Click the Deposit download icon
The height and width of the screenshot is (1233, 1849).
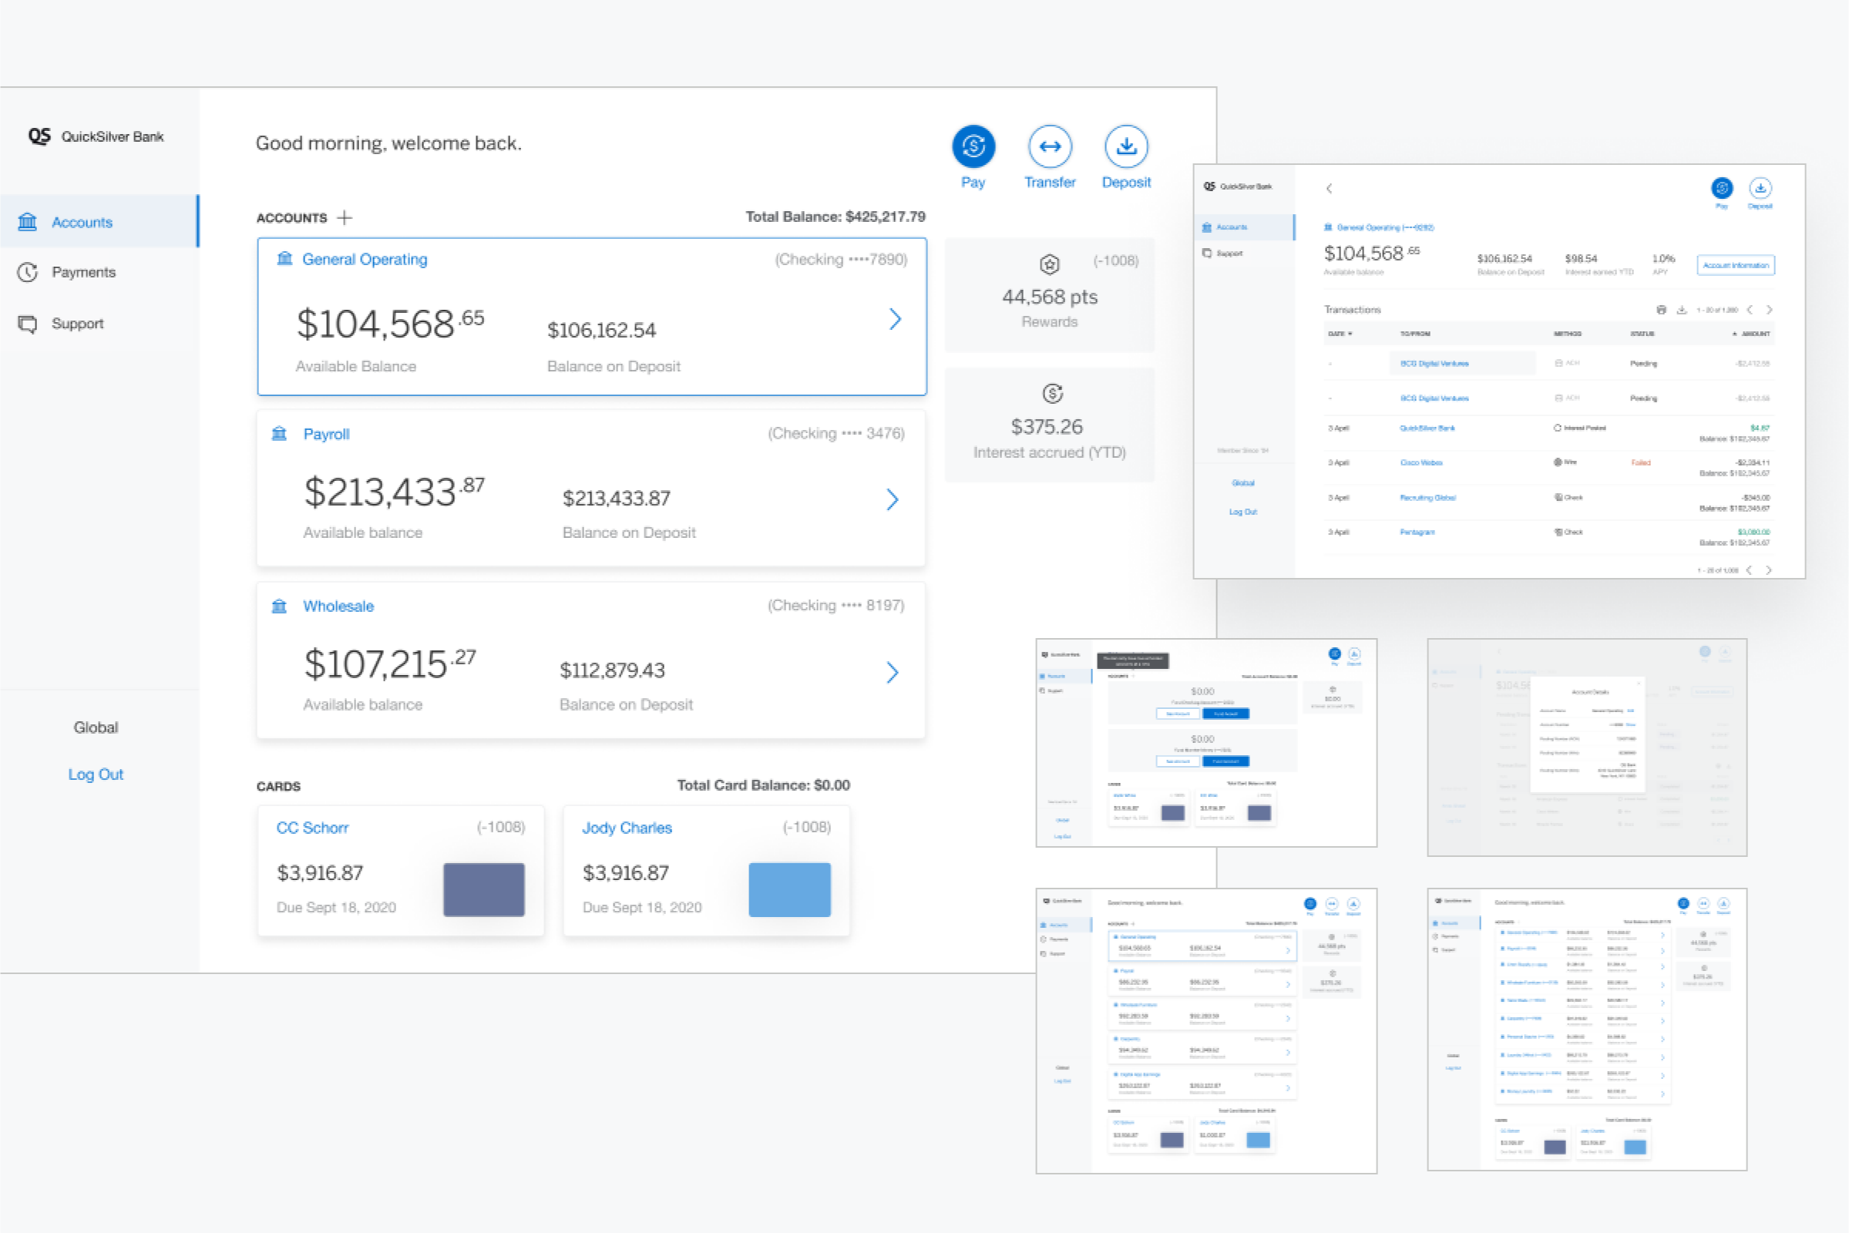(1125, 146)
